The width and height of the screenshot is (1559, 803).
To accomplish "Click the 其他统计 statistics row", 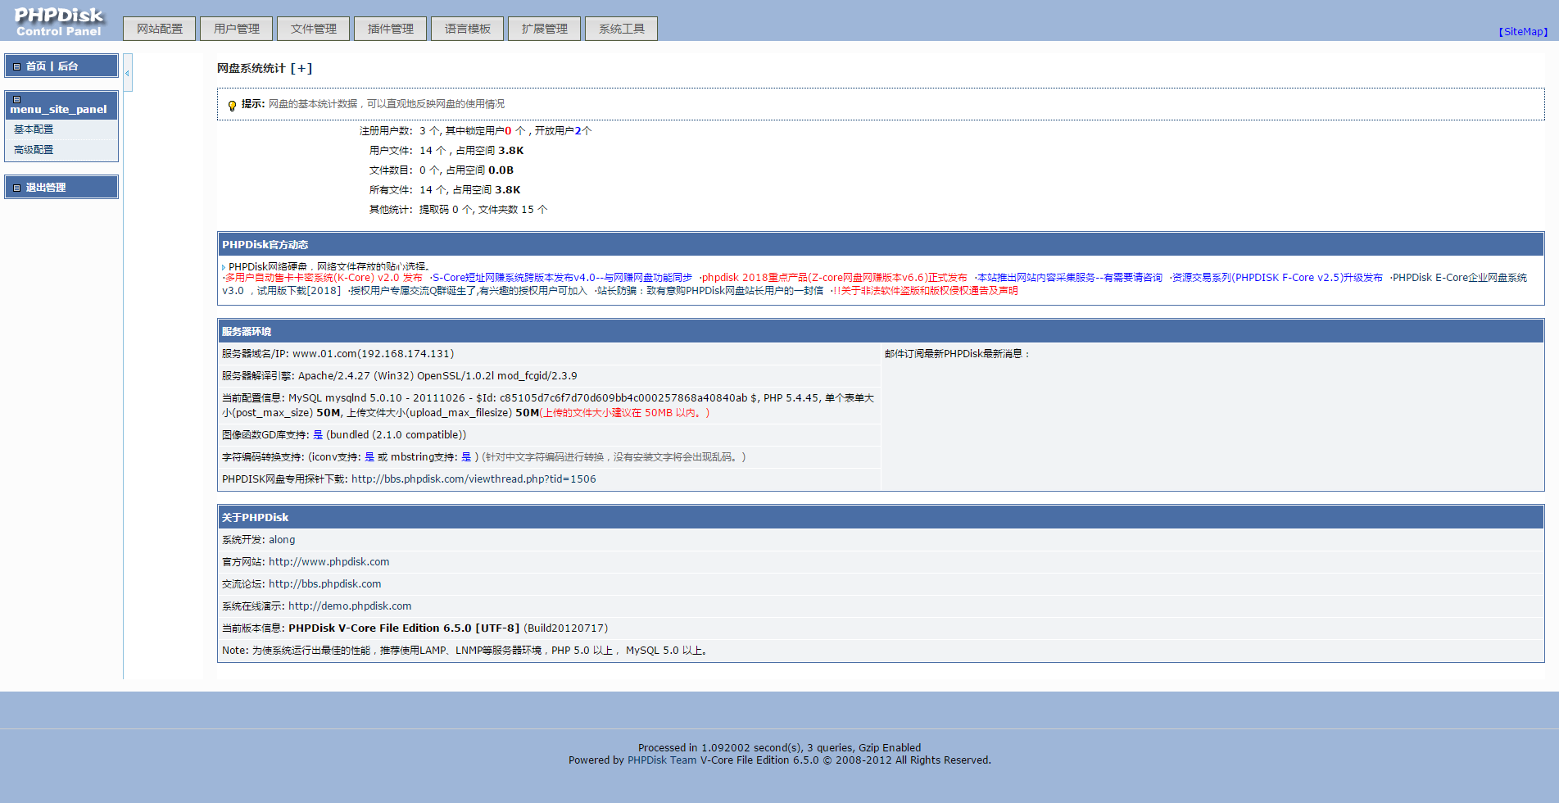I will click(x=459, y=210).
